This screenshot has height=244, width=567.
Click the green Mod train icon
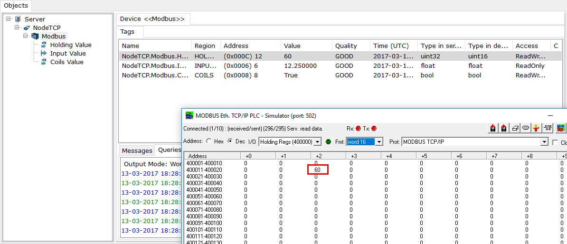[x=560, y=128]
